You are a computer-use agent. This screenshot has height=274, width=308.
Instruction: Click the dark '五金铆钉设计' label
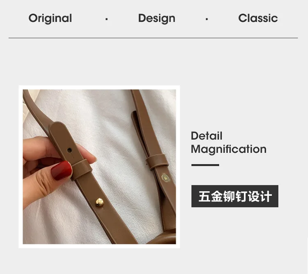pos(235,196)
